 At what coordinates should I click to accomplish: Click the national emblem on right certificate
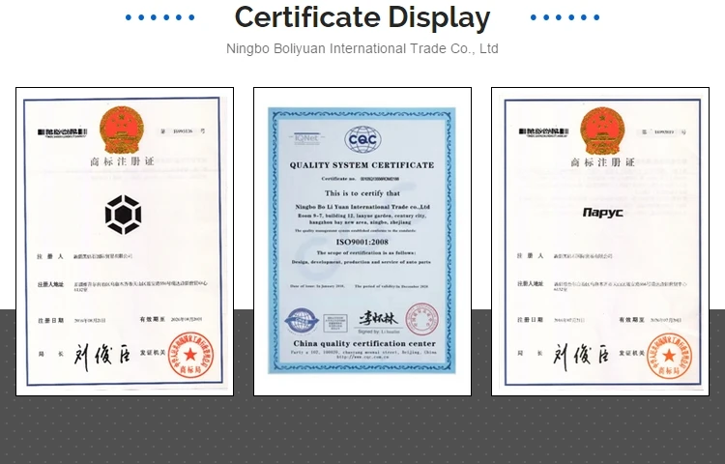pyautogui.click(x=602, y=130)
